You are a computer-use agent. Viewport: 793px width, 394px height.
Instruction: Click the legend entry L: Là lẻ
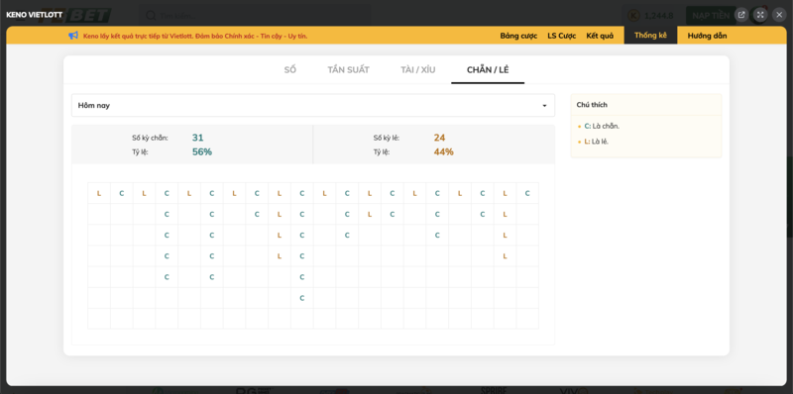597,142
